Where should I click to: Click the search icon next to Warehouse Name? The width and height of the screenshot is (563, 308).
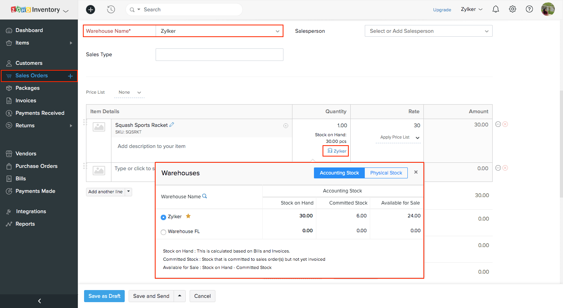coord(204,196)
